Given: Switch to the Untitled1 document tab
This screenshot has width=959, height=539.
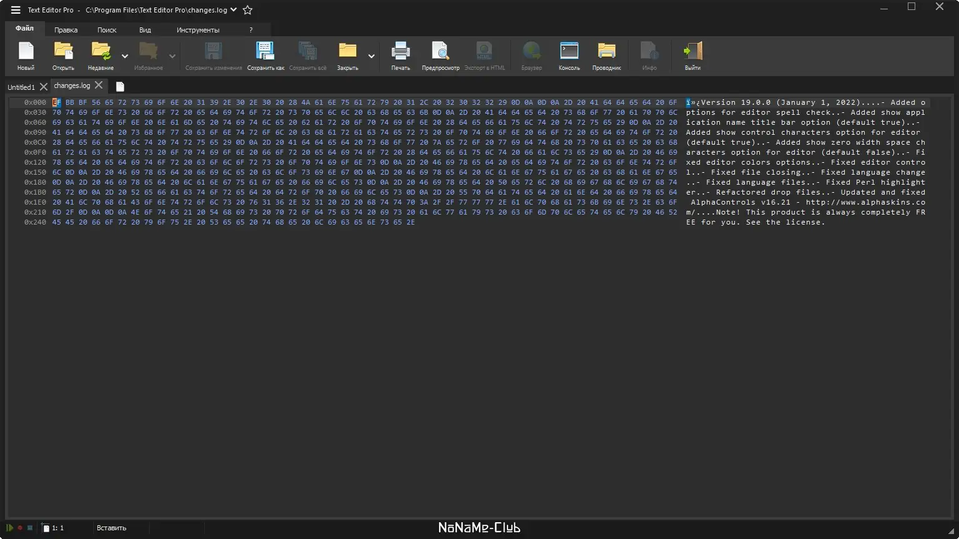Looking at the screenshot, I should pyautogui.click(x=21, y=87).
